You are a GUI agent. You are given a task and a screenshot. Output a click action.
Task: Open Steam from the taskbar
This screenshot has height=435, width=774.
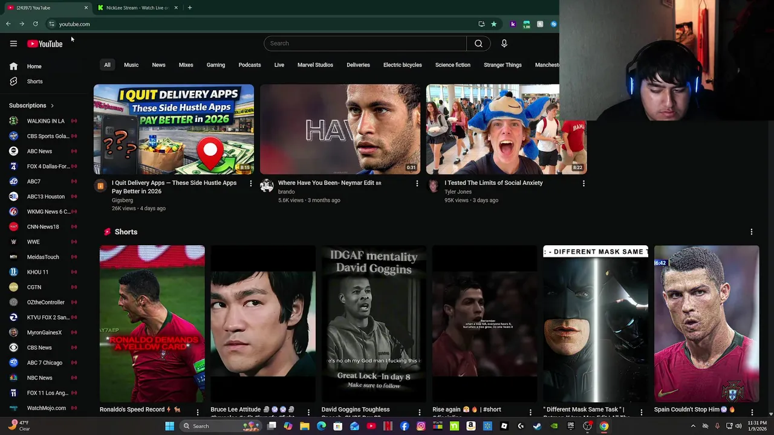537,426
